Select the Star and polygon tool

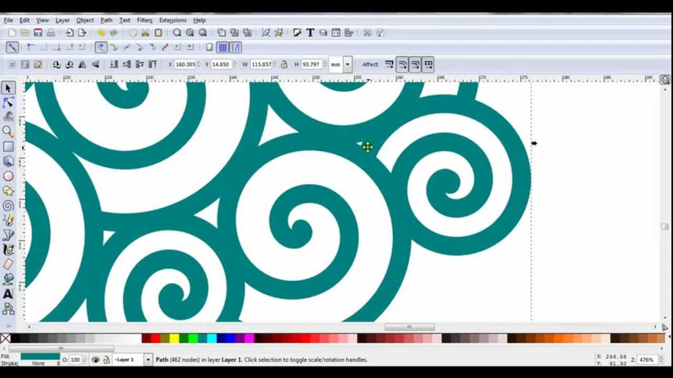[8, 191]
